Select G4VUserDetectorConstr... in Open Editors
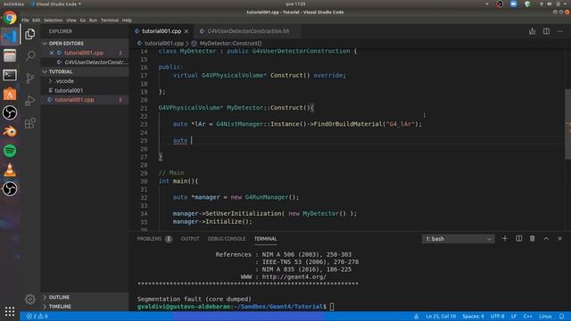This screenshot has width=571, height=321. [96, 62]
